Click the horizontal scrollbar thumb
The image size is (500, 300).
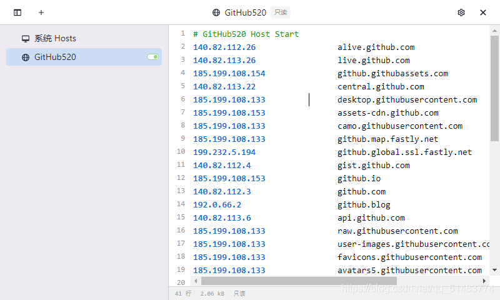[299, 281]
